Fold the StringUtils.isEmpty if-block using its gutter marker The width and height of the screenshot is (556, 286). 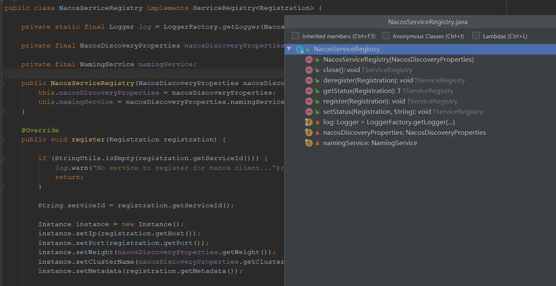coord(2,159)
